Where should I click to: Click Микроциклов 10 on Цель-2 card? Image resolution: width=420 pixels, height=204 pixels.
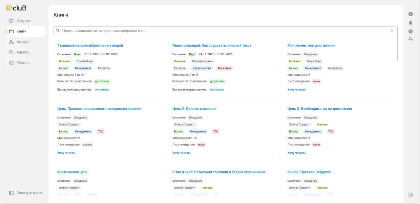pyautogui.click(x=184, y=138)
